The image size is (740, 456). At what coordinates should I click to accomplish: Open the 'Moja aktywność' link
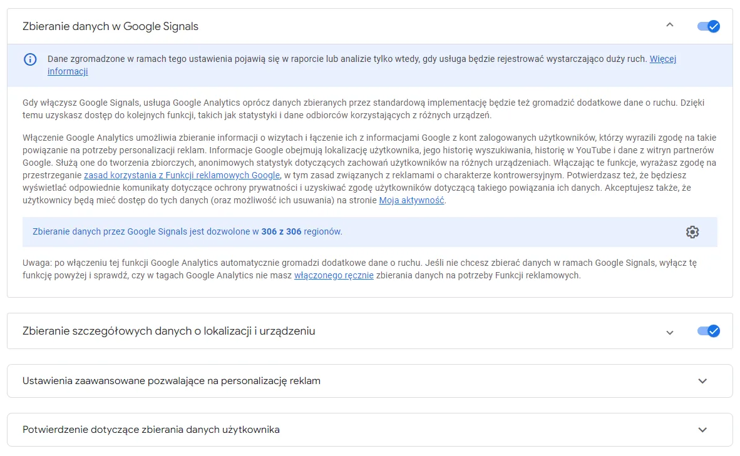click(411, 200)
